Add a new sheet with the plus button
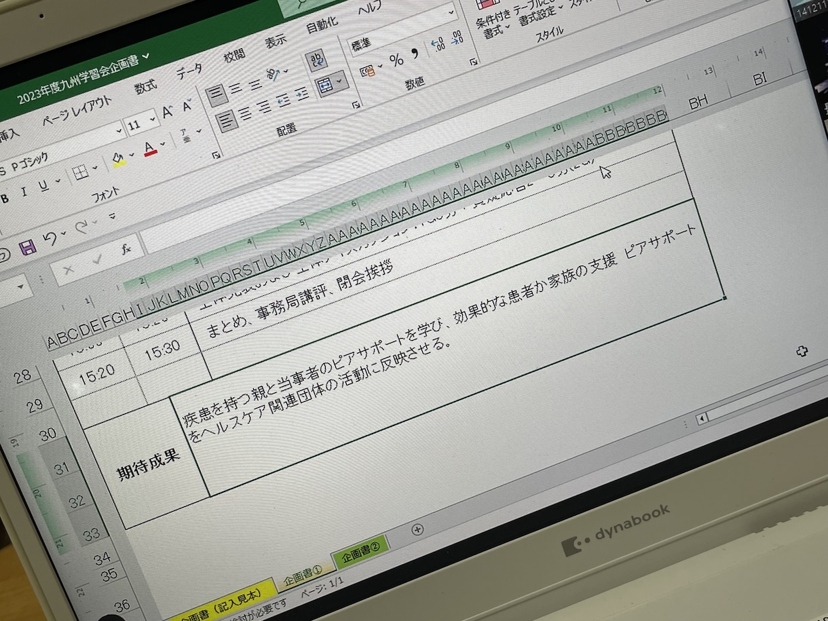This screenshot has height=621, width=828. click(x=417, y=529)
